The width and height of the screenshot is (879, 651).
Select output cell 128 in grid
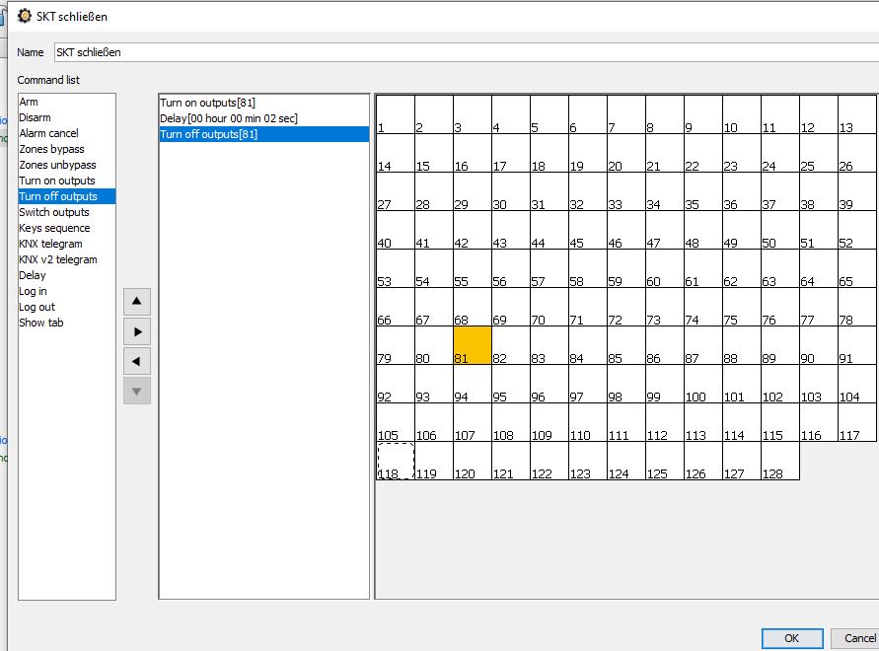779,461
